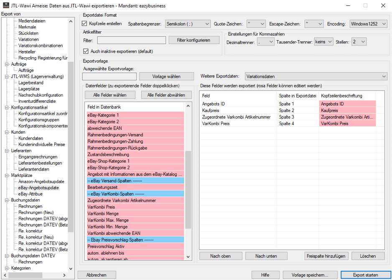
Task: Select Kundendaten in the tree
Action: (x=31, y=138)
